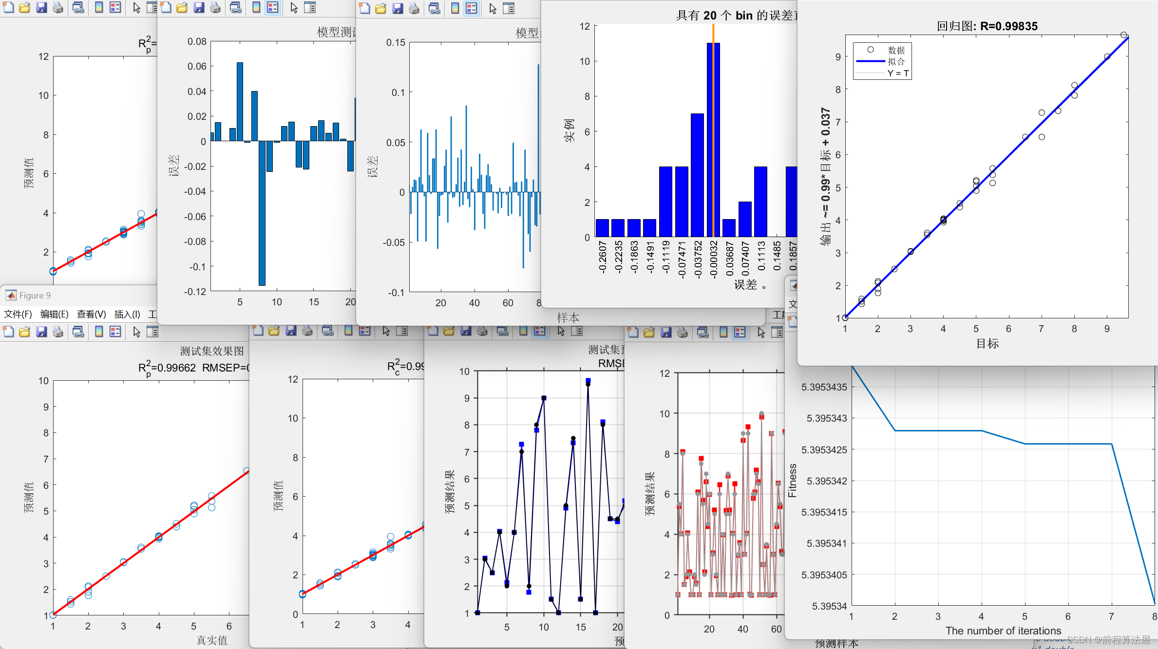Property inspector in stem error plot window
Image resolution: width=1158 pixels, height=649 pixels.
pyautogui.click(x=509, y=8)
